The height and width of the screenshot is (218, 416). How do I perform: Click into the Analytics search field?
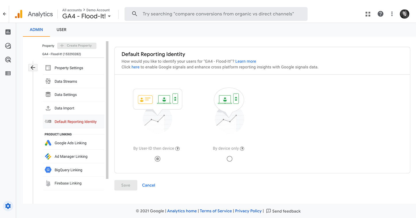point(216,14)
